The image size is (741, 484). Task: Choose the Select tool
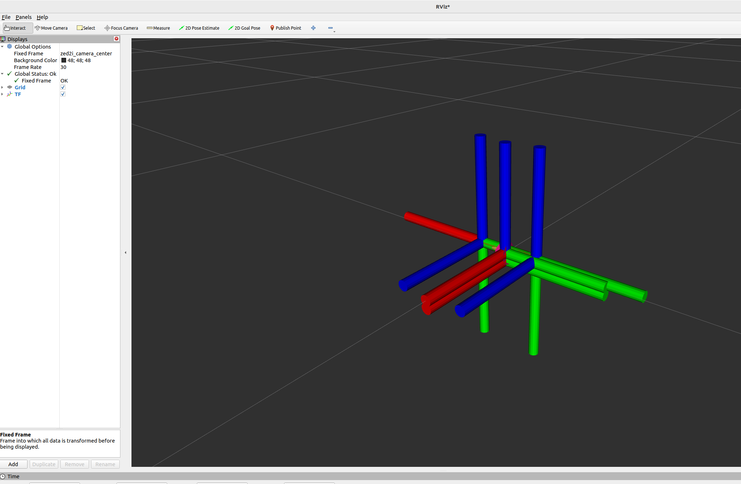[x=86, y=28]
